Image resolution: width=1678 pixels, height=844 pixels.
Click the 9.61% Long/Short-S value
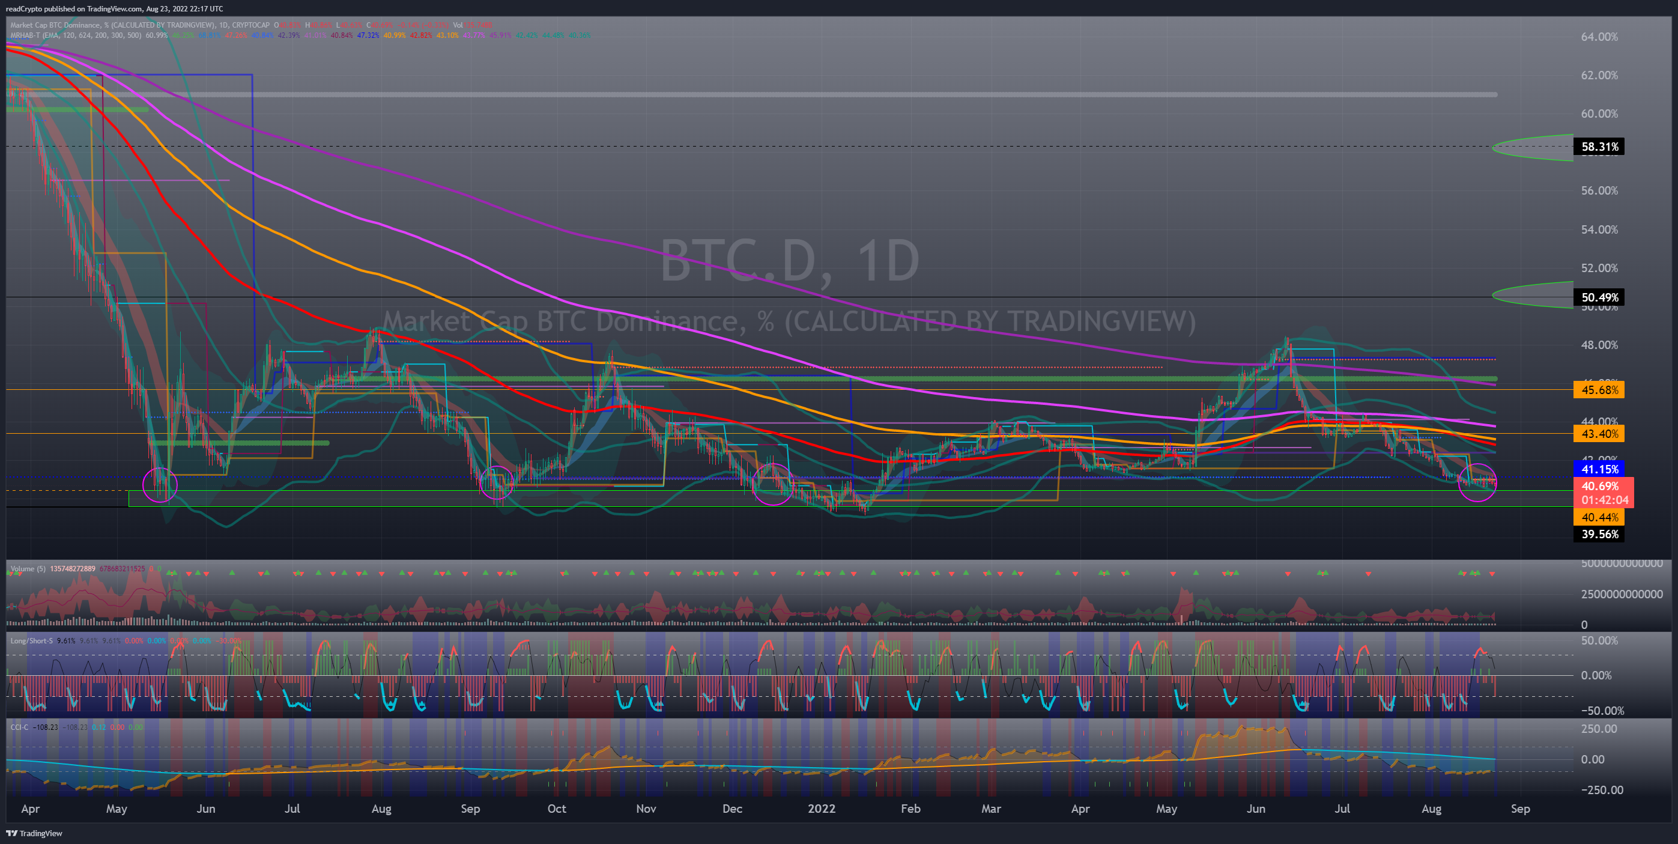click(66, 640)
